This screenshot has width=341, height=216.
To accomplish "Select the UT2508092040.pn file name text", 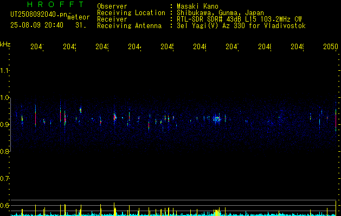I will tap(39, 15).
